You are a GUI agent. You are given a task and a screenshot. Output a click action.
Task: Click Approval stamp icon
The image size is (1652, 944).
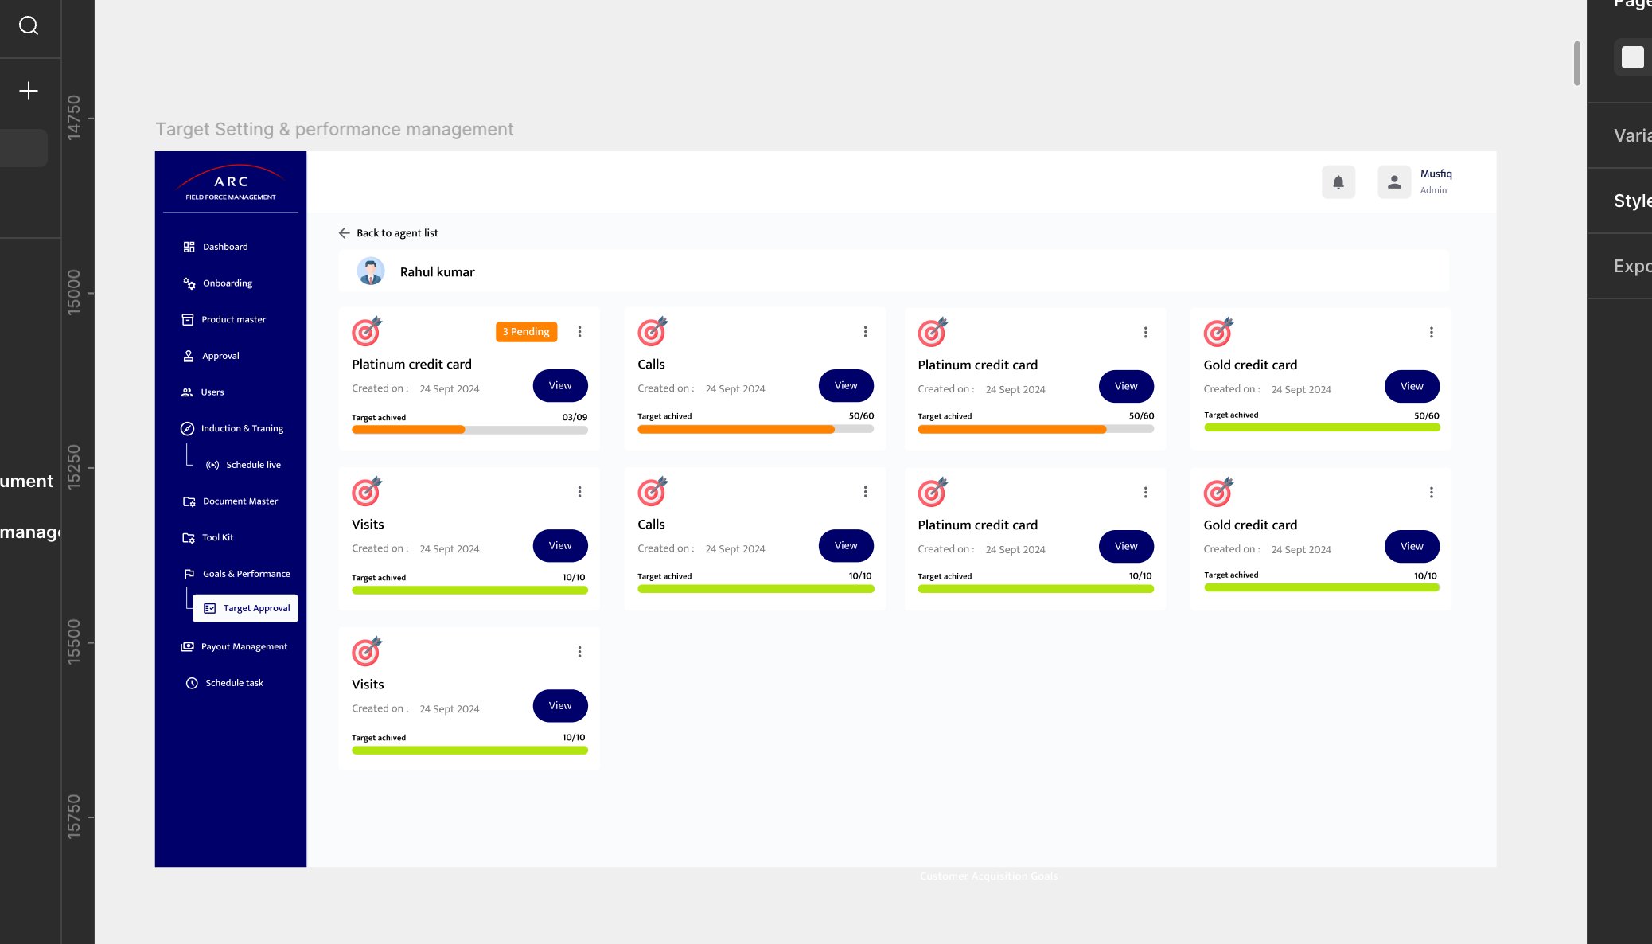point(189,356)
